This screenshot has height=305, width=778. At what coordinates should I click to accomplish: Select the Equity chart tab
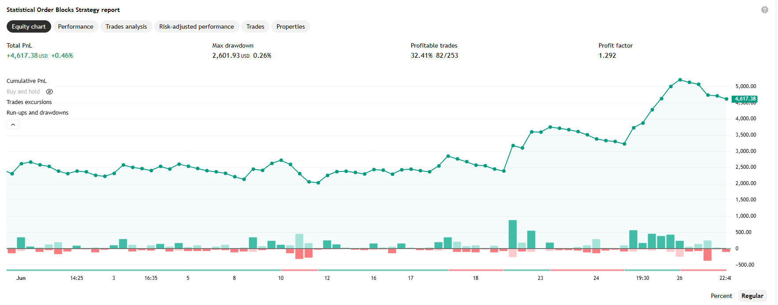29,26
